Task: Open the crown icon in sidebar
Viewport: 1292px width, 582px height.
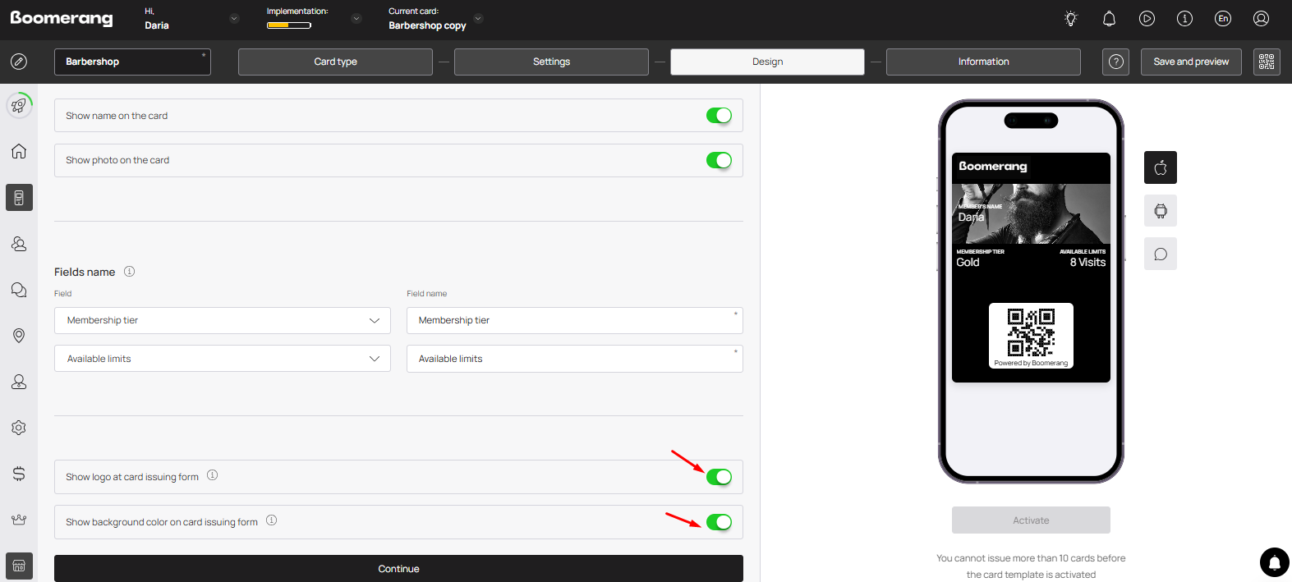Action: click(19, 520)
